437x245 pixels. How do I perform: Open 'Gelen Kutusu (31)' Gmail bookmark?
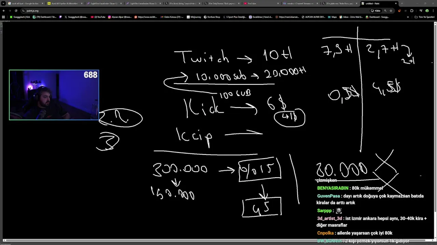(x=172, y=17)
